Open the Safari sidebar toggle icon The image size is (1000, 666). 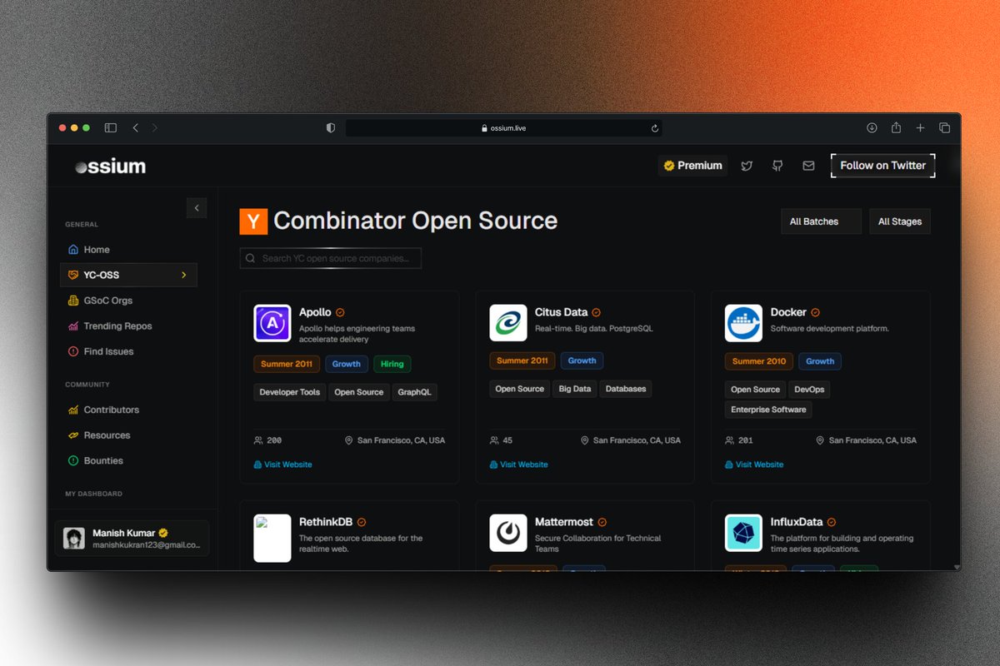point(110,127)
